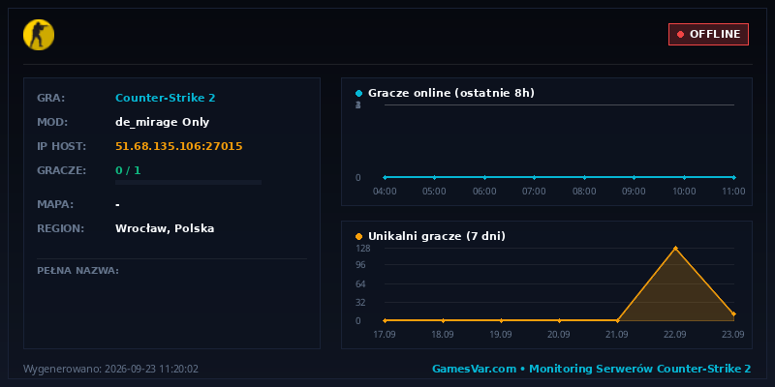Click the Counter-Strike 2 game name
This screenshot has width=775, height=387.
165,98
